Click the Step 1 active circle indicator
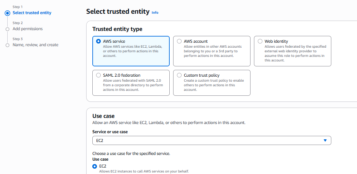The width and height of the screenshot is (357, 174). [x=8, y=13]
